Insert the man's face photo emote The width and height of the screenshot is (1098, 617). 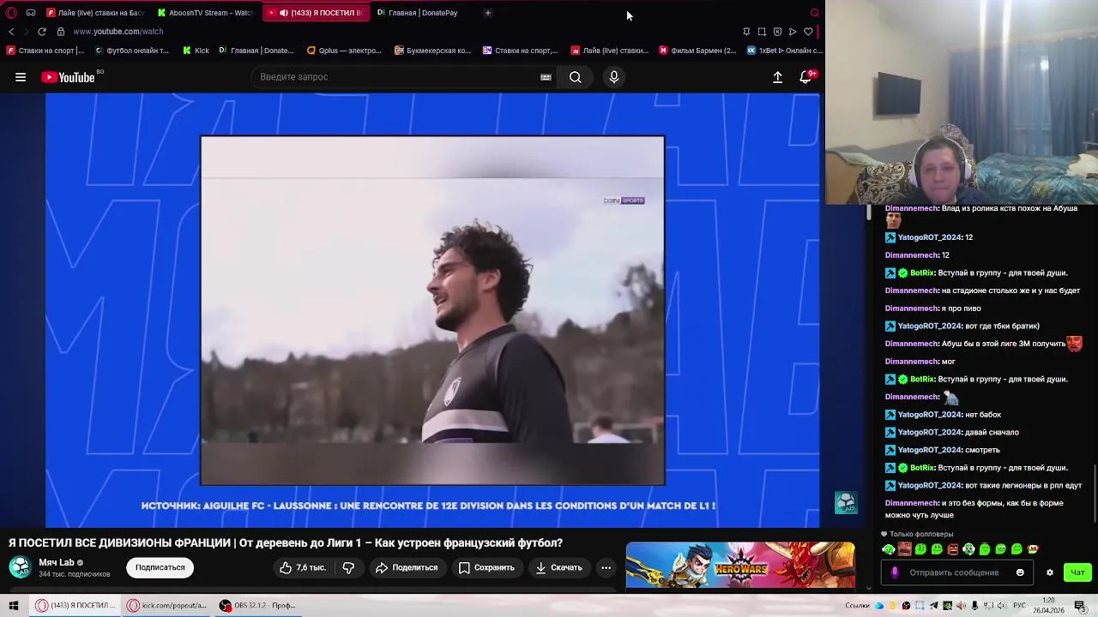(904, 549)
